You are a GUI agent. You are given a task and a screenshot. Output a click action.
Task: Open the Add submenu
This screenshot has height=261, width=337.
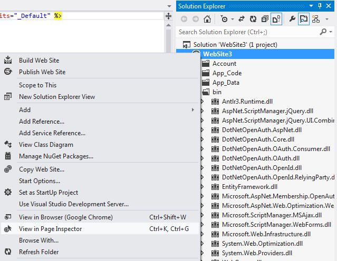pyautogui.click(x=100, y=110)
